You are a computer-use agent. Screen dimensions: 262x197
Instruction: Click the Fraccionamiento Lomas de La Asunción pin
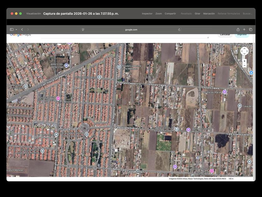pyautogui.click(x=42, y=151)
